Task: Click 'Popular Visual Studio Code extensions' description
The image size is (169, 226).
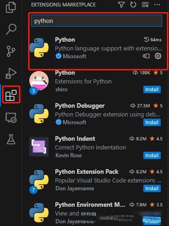Action: tap(108, 181)
